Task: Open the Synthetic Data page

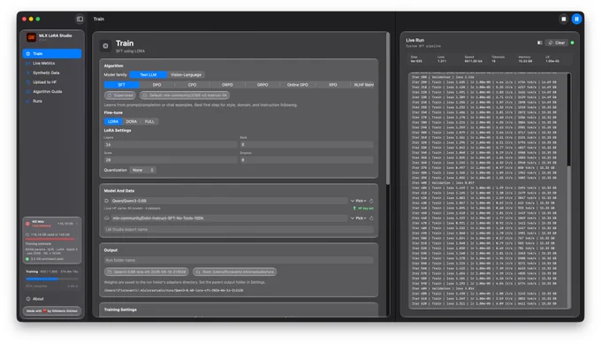Action: (52, 73)
